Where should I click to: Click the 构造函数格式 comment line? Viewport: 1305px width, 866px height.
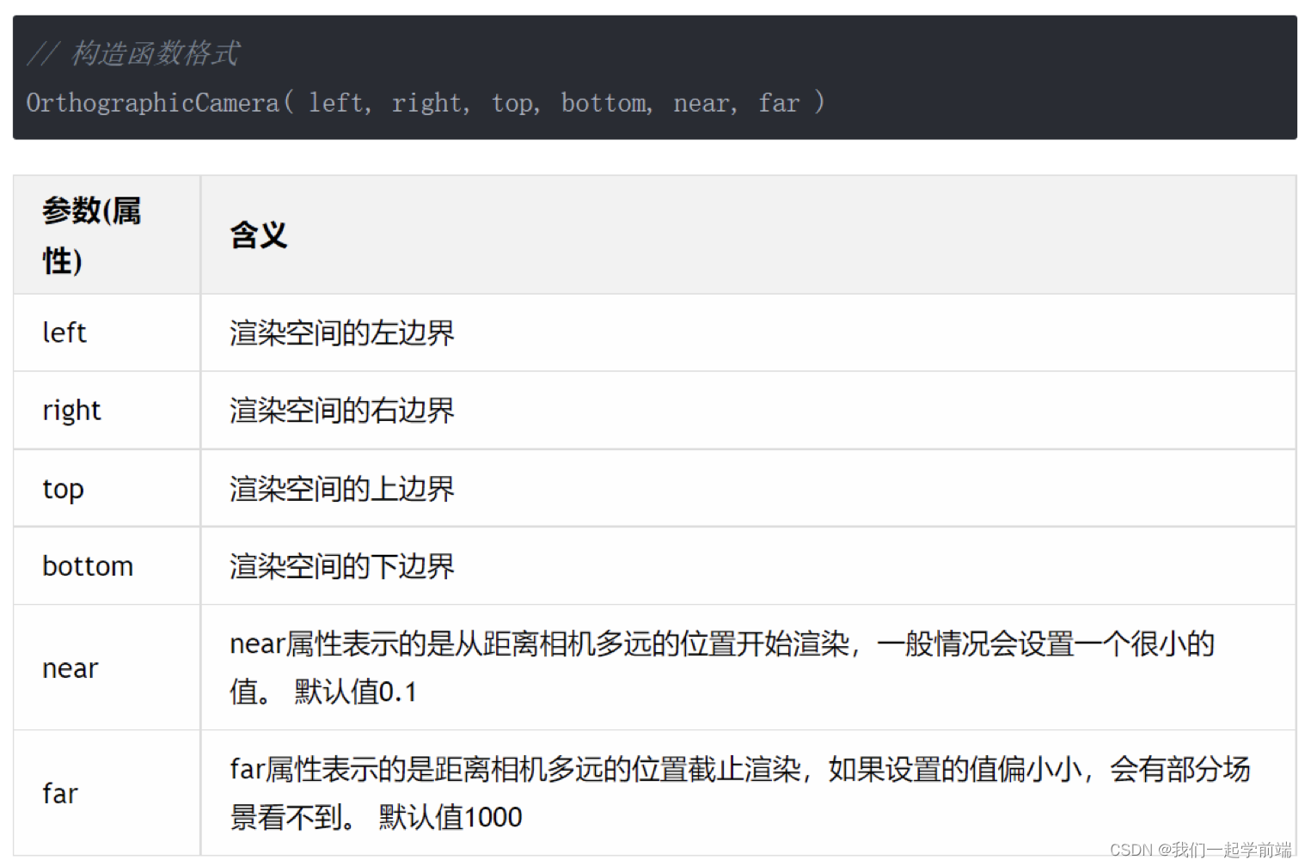[133, 53]
